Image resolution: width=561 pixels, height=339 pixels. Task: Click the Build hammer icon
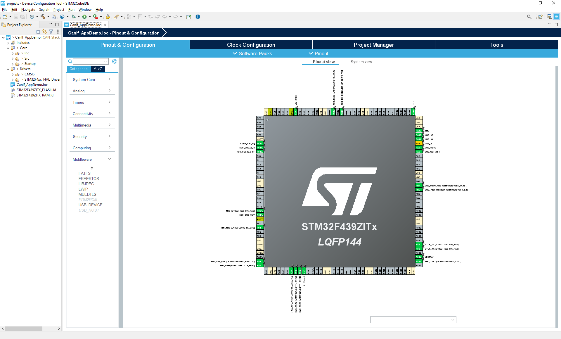(43, 17)
